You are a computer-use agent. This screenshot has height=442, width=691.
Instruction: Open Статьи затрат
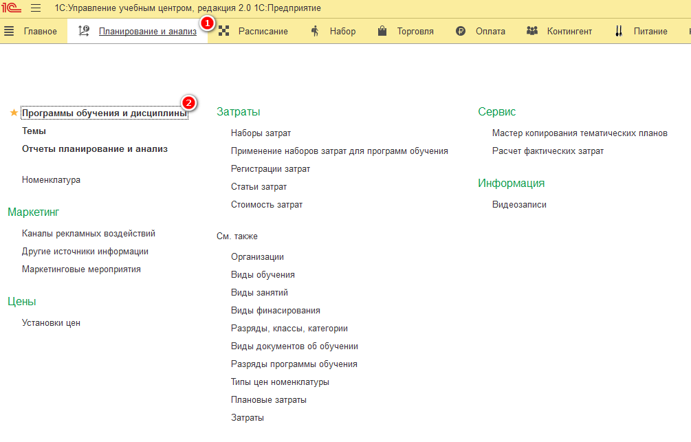(259, 187)
